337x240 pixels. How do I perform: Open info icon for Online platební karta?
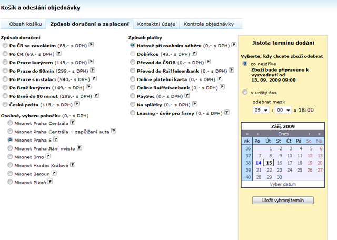point(220,78)
